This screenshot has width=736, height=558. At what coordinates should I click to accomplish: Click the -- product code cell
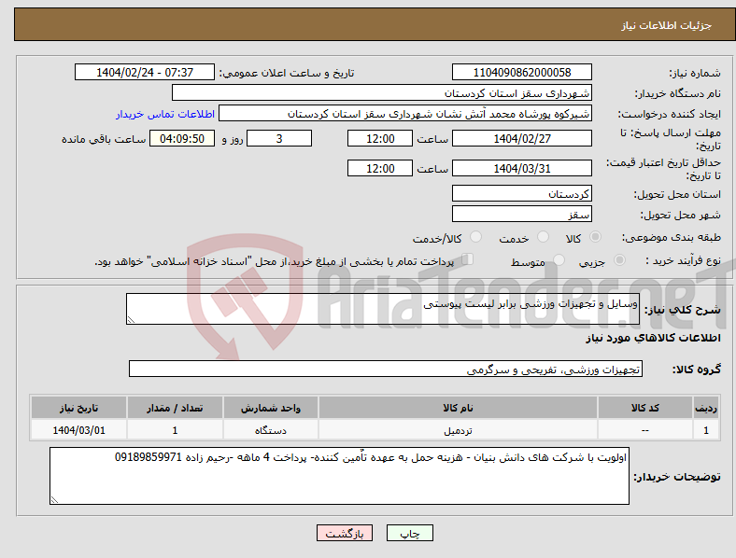645,430
